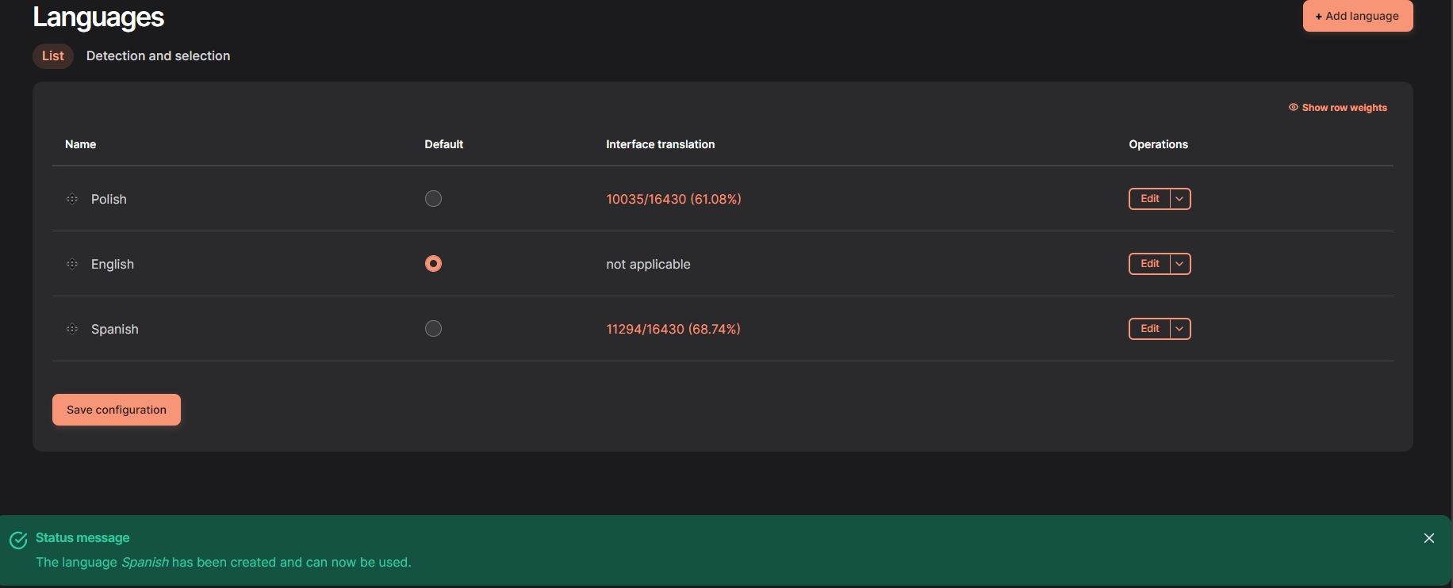Click Save configuration button
Image resolution: width=1453 pixels, height=588 pixels.
coord(117,410)
